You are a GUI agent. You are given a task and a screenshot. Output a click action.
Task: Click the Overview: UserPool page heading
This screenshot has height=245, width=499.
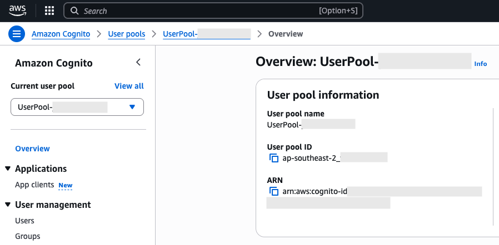point(363,62)
